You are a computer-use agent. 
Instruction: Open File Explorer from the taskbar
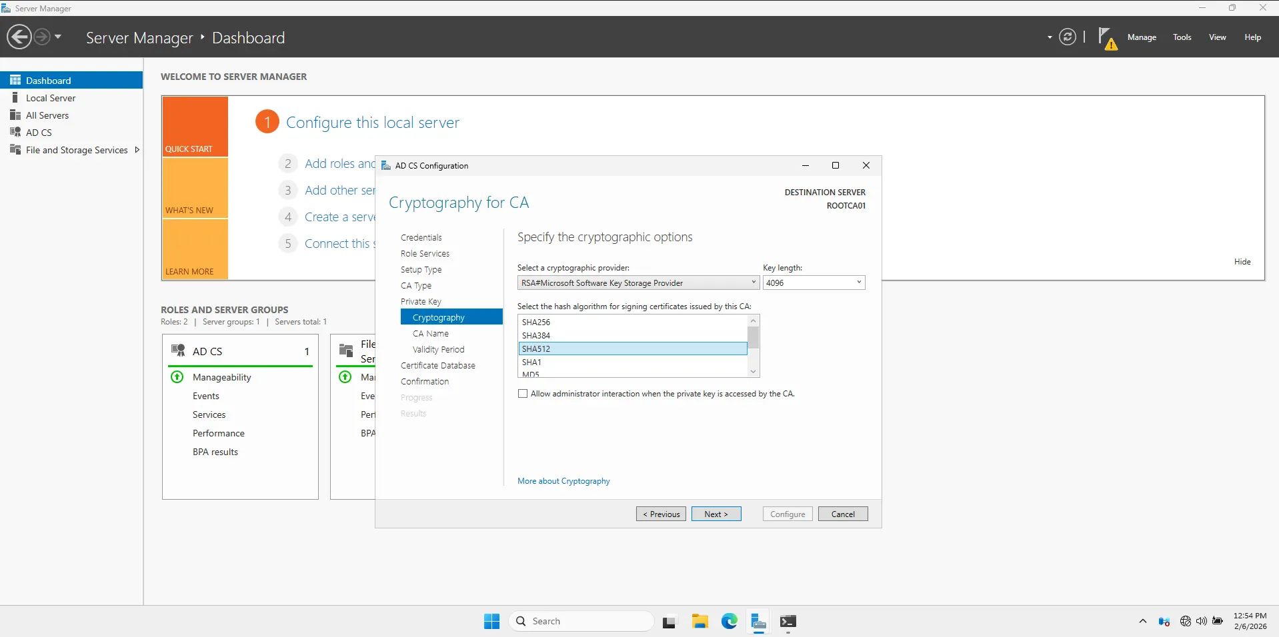[700, 621]
